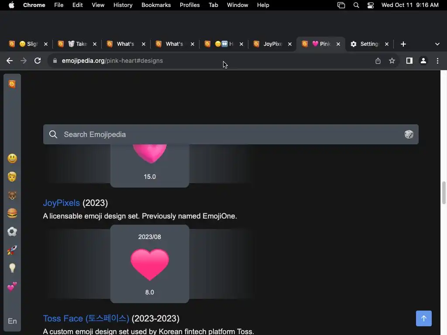Open Objects light bulb icon
The image size is (447, 335).
click(12, 268)
